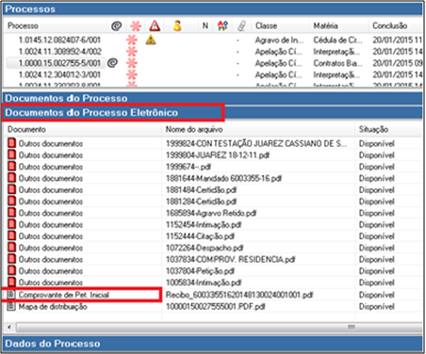
Task: Click left arrow of horizontal scrollbar
Action: 9,328
